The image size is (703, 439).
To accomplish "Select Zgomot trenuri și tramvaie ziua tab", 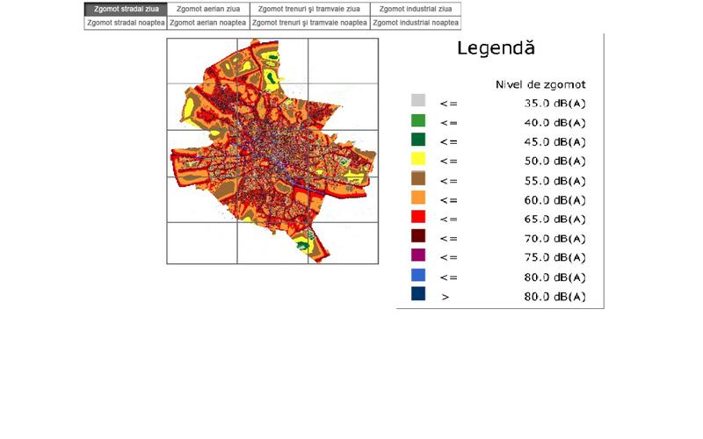I will click(x=309, y=9).
